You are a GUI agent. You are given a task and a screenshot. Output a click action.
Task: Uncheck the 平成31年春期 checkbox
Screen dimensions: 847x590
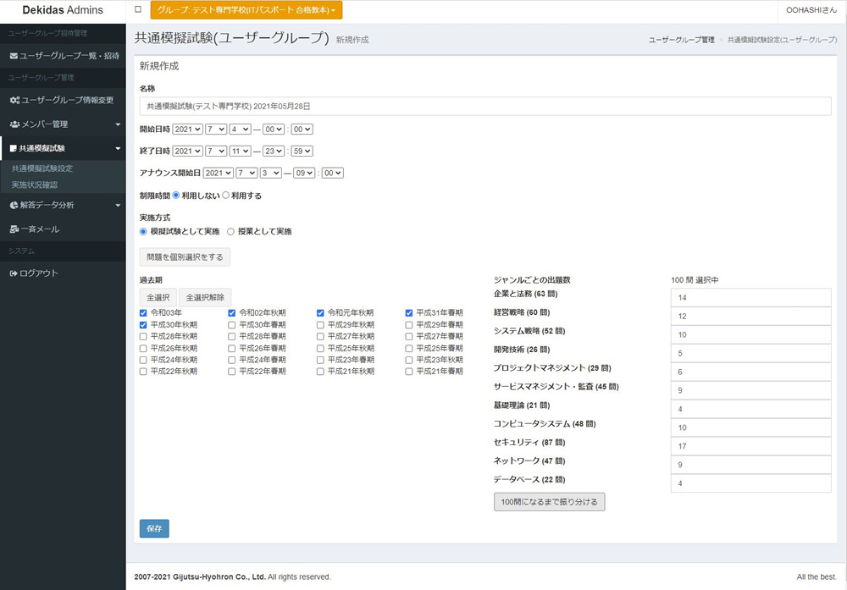tap(409, 313)
